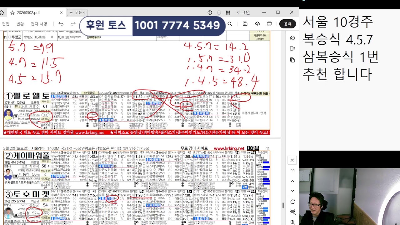400x225 pixels.
Task: Open the notifications bell
Action: tap(219, 12)
